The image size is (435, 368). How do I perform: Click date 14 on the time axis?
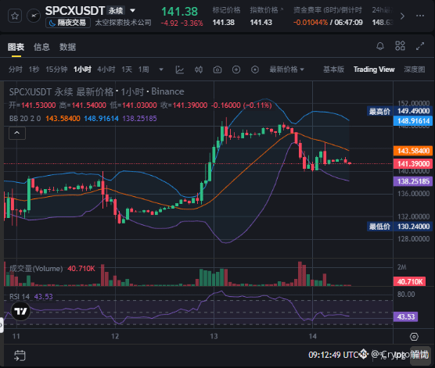[x=313, y=337]
